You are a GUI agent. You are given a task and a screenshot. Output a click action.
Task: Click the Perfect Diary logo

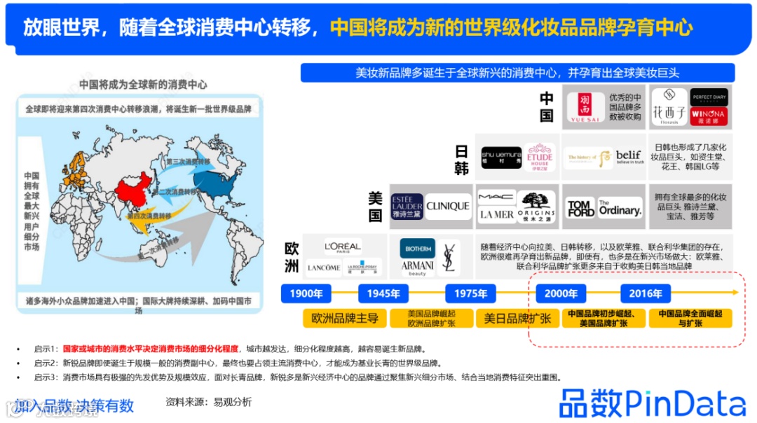[x=708, y=97]
